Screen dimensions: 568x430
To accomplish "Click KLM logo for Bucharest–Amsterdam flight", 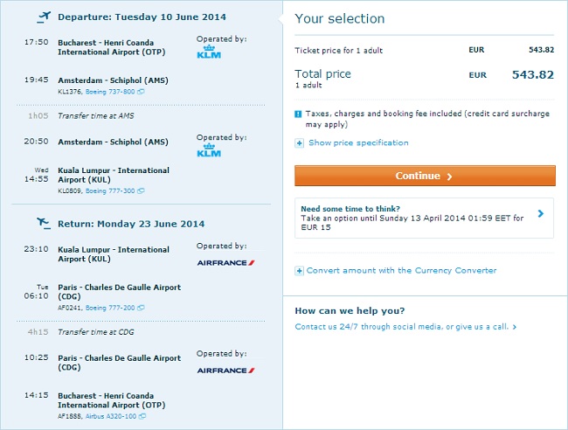I will pyautogui.click(x=208, y=53).
